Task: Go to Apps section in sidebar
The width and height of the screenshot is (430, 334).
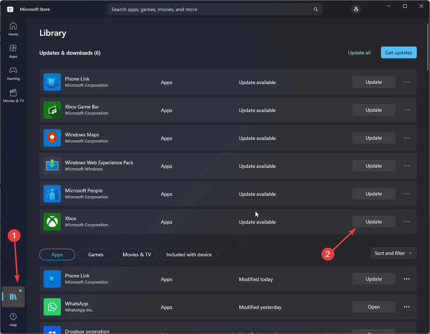Action: tap(13, 51)
